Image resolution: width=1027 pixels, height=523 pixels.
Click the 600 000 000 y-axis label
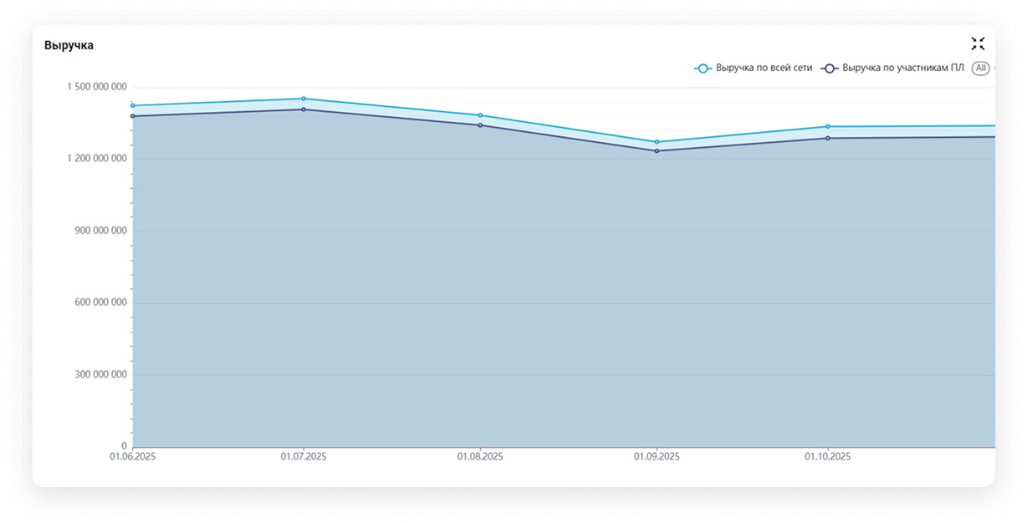[100, 302]
